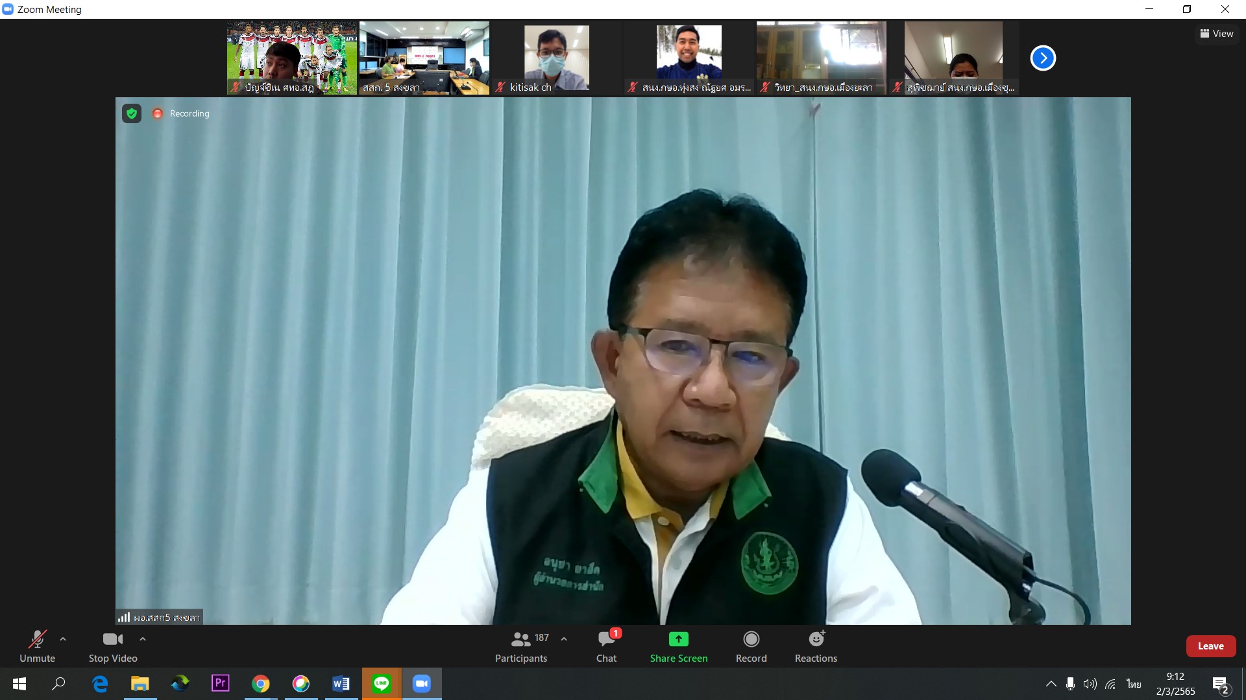Viewport: 1246px width, 700px height.
Task: Start recording with Record icon
Action: [x=751, y=640]
